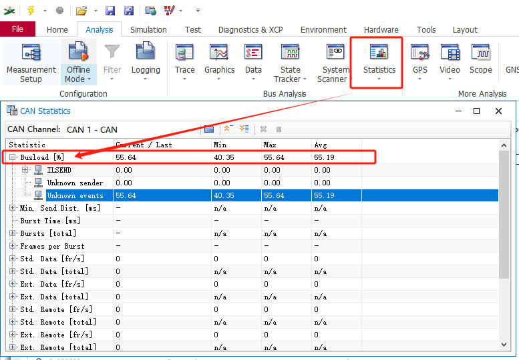
Task: Open the State Tracker icon
Action: 291,53
